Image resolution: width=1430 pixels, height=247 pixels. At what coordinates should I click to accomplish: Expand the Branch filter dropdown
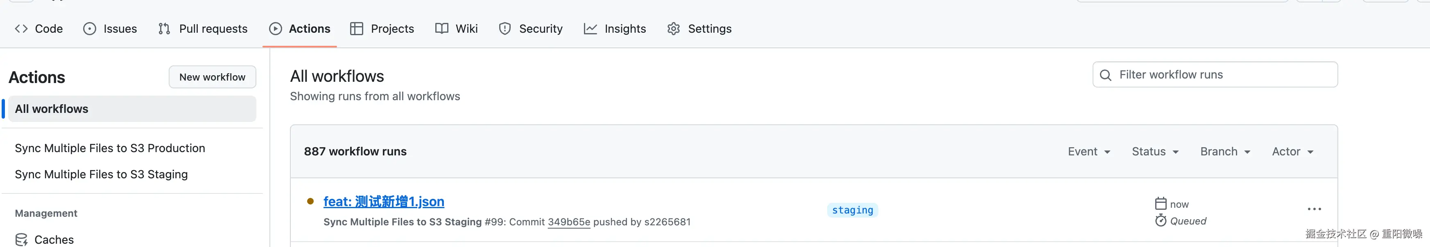point(1224,152)
